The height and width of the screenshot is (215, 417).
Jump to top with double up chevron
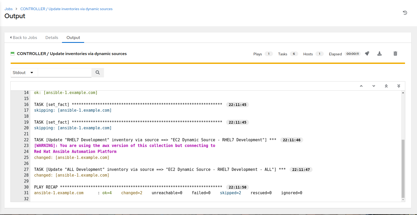386,86
